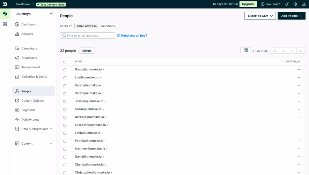Sort by the CREATED_AT column header
The width and height of the screenshot is (309, 175).
coord(292,62)
